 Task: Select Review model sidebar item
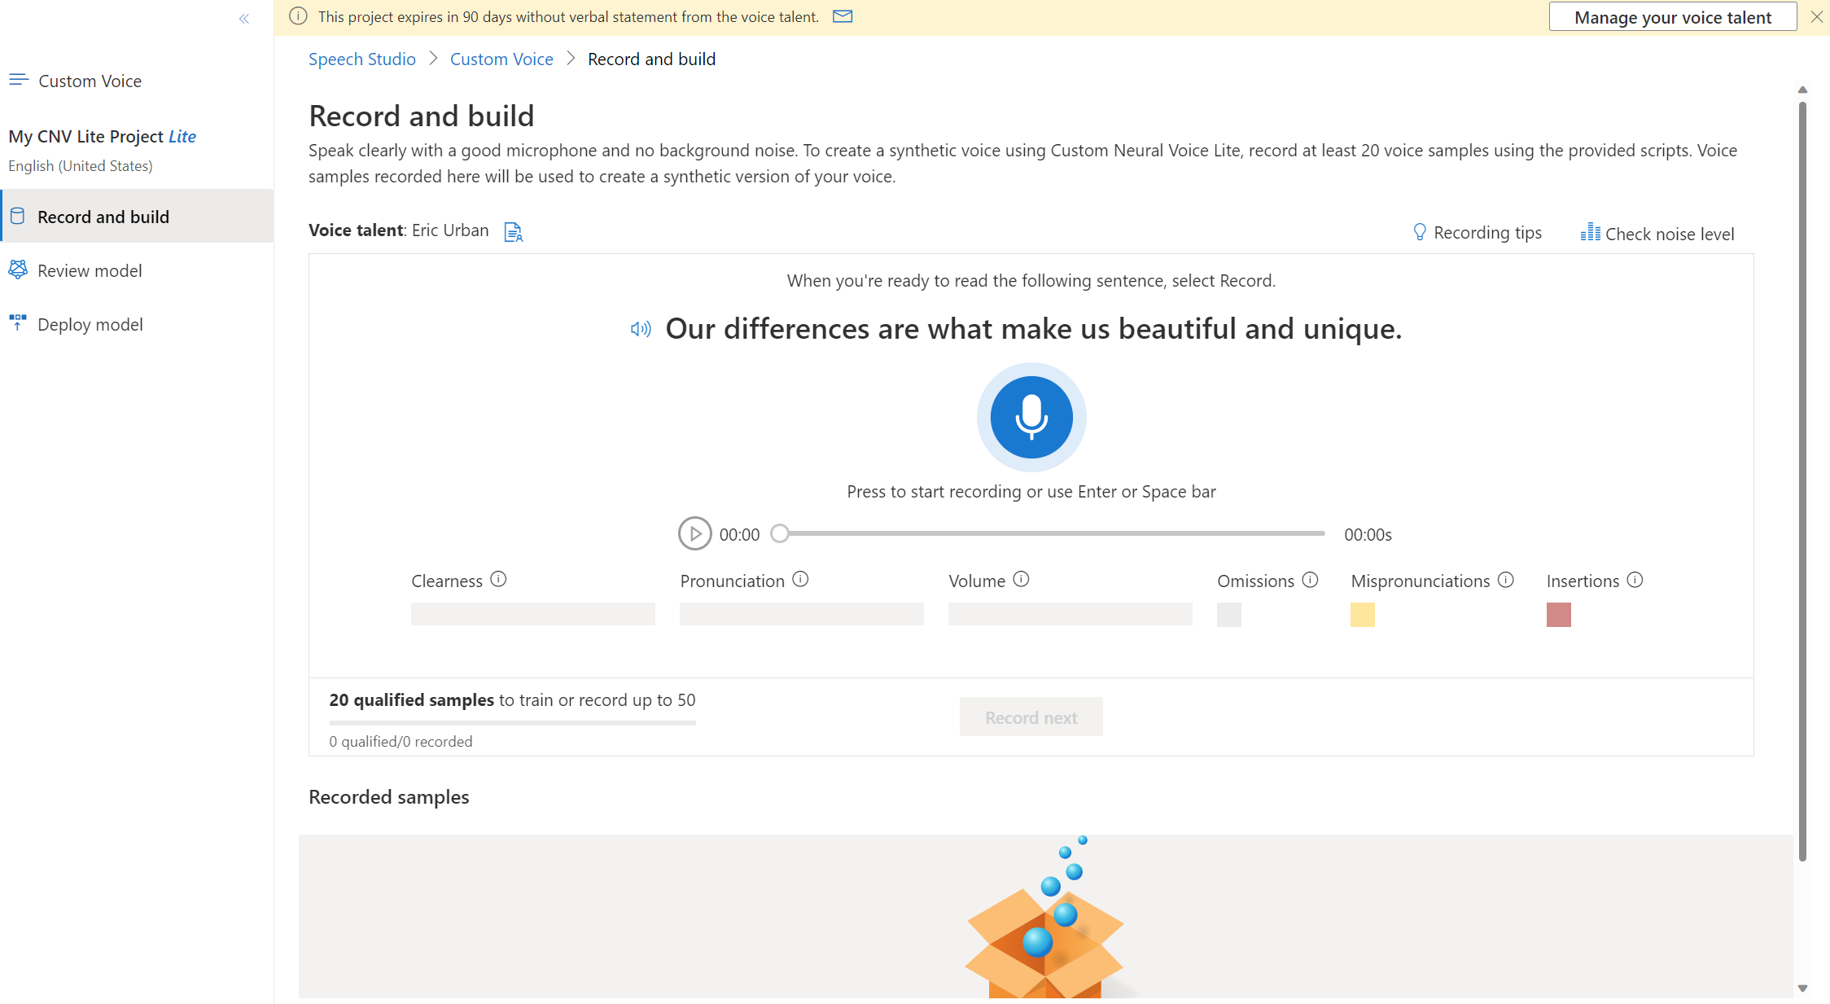coord(89,270)
